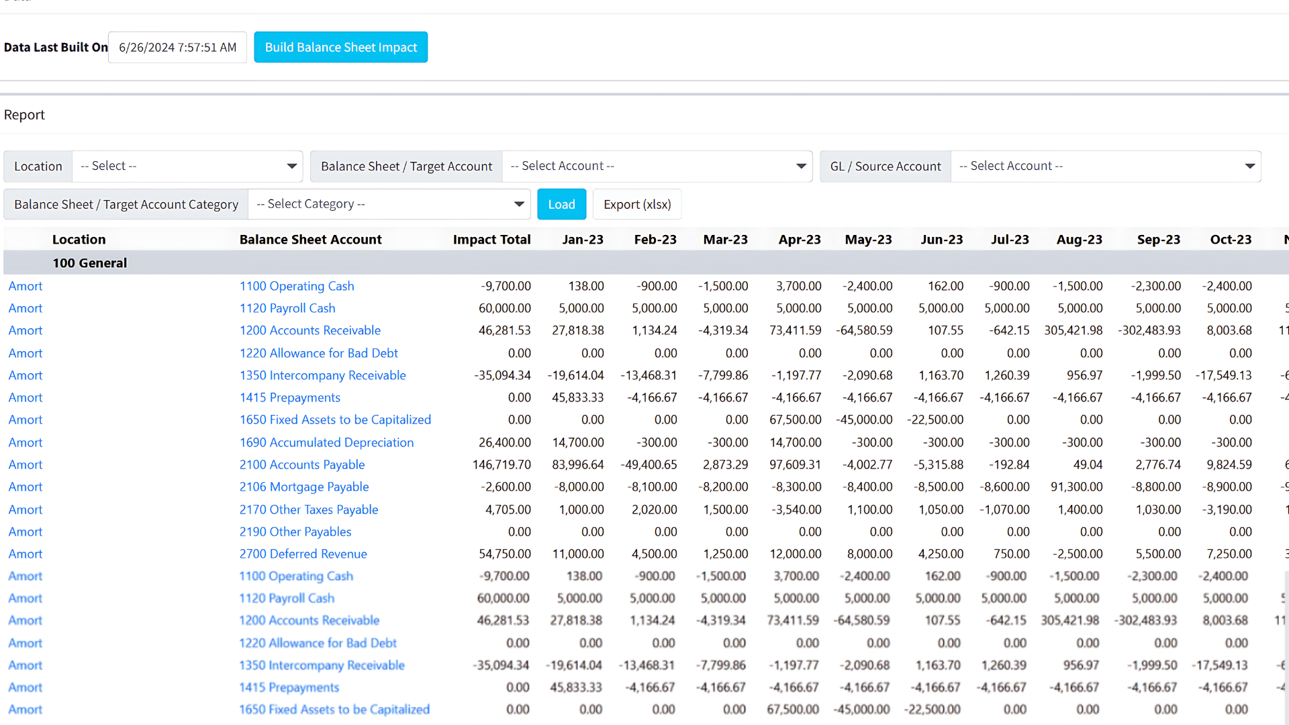This screenshot has height=725, width=1289.
Task: Open the 1200 Accounts Receivable link
Action: coord(310,330)
